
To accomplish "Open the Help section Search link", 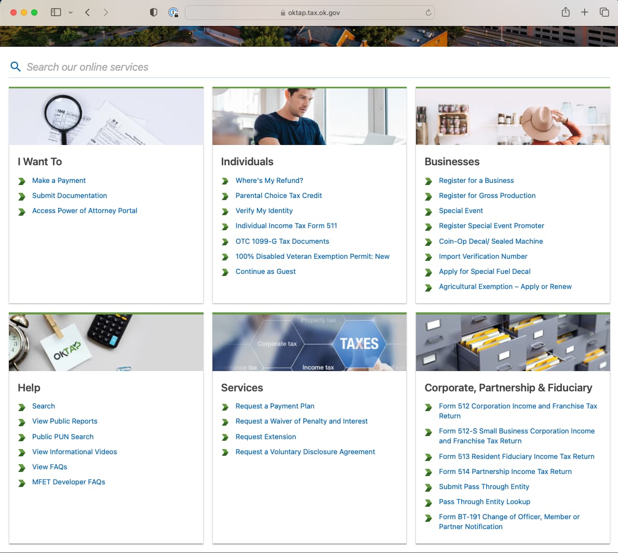I will pyautogui.click(x=43, y=406).
